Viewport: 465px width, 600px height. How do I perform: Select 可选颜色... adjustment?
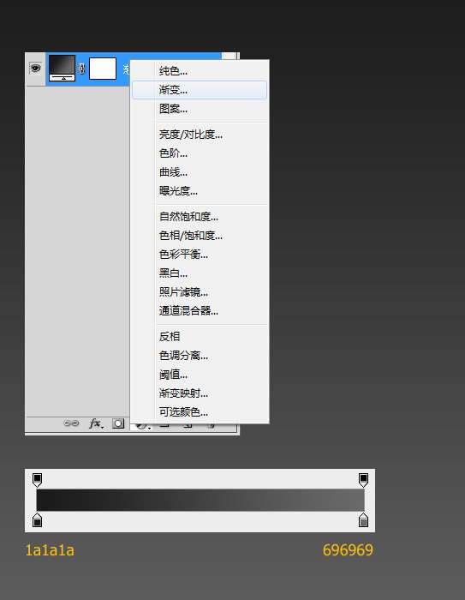click(x=200, y=412)
